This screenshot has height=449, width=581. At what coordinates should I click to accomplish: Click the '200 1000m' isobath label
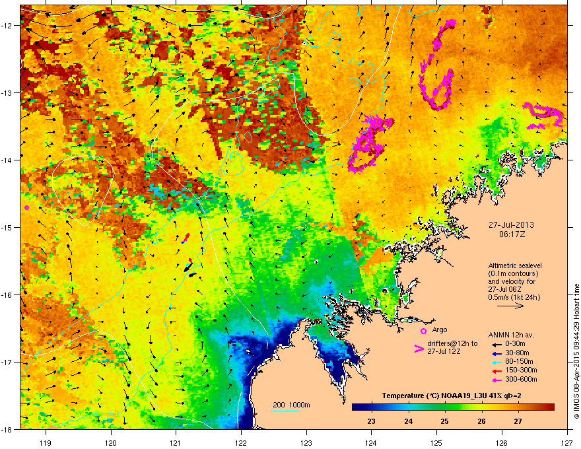click(291, 405)
